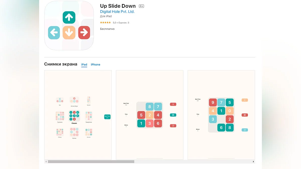
Task: Click the scrollbar right arrow
Action: [254, 162]
